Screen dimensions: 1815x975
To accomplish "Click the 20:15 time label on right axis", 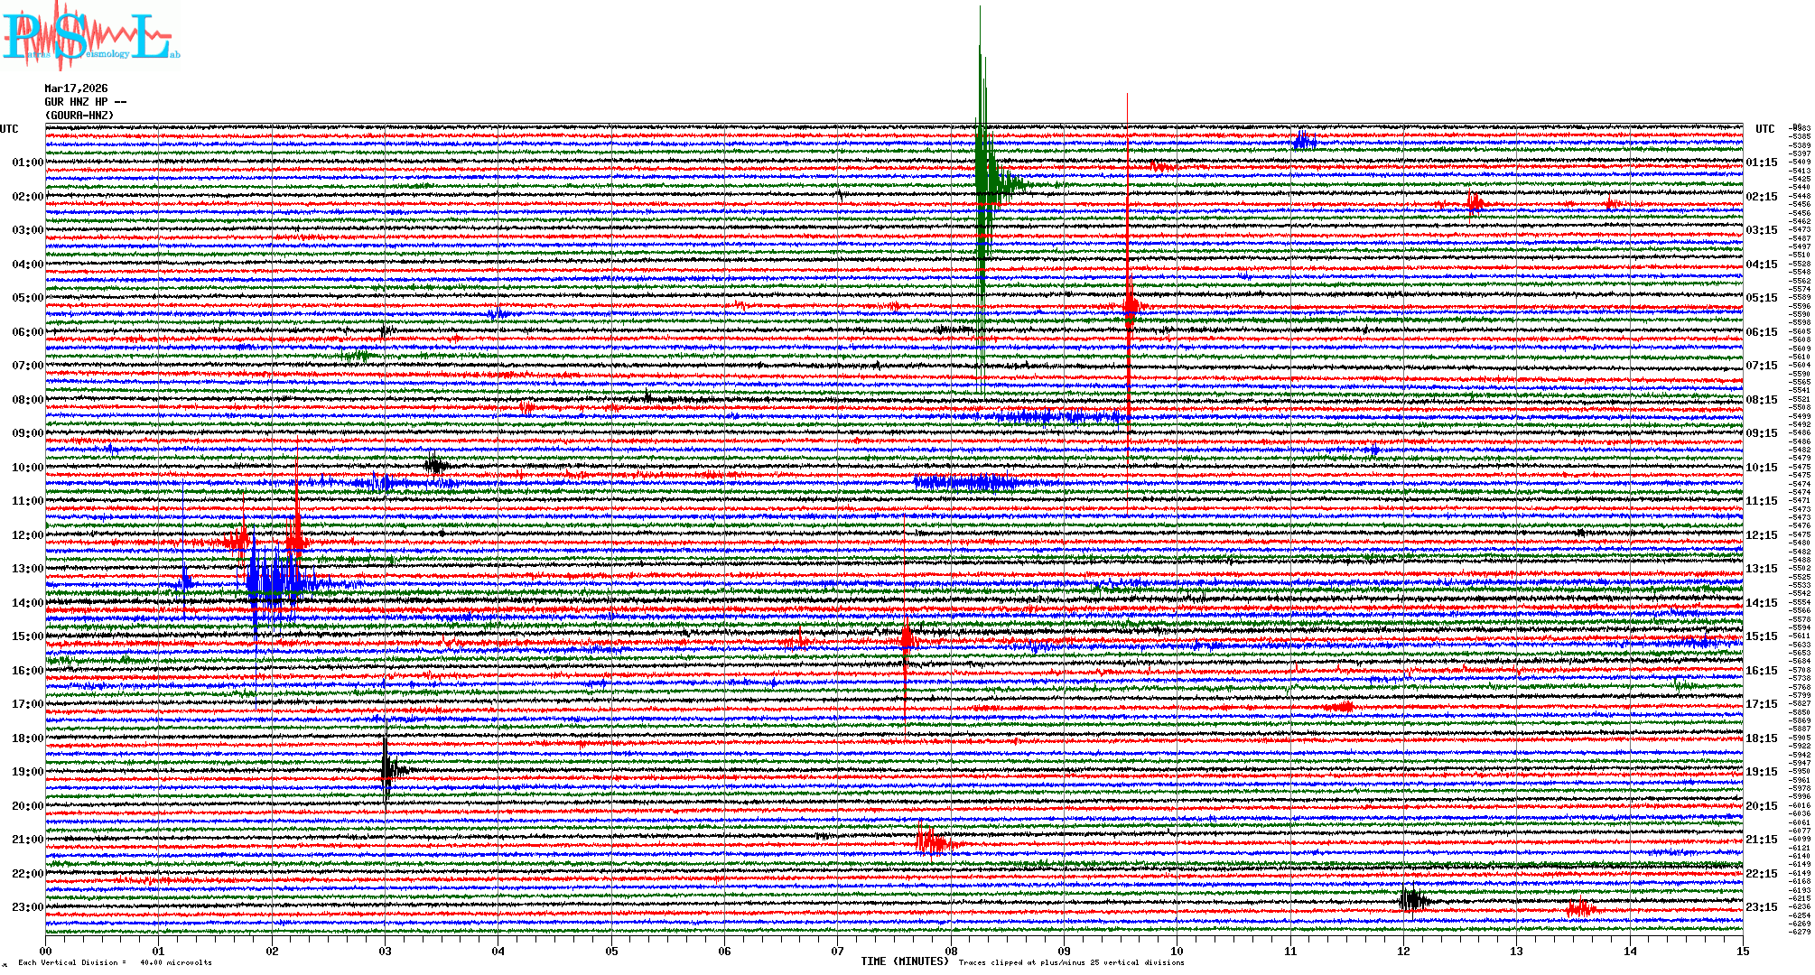I will (x=1761, y=806).
